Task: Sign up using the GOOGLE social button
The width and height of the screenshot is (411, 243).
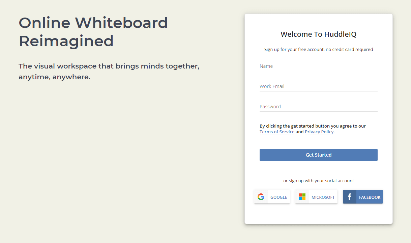Action: (272, 197)
